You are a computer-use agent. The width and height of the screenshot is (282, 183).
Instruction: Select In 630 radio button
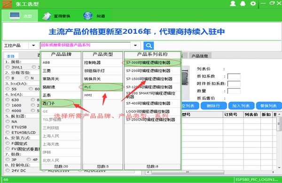(8, 99)
